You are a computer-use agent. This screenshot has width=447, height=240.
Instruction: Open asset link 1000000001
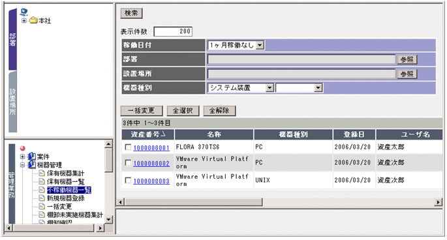coord(151,147)
